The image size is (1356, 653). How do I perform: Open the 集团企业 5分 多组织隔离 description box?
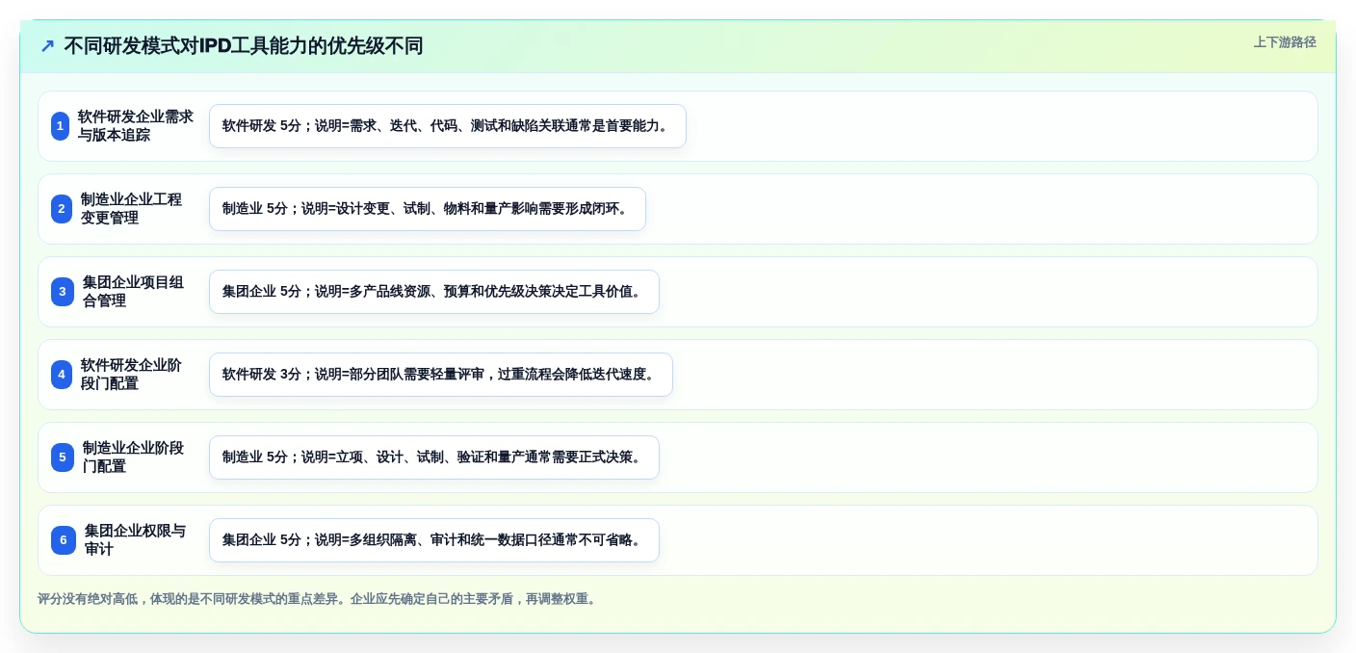click(x=434, y=540)
